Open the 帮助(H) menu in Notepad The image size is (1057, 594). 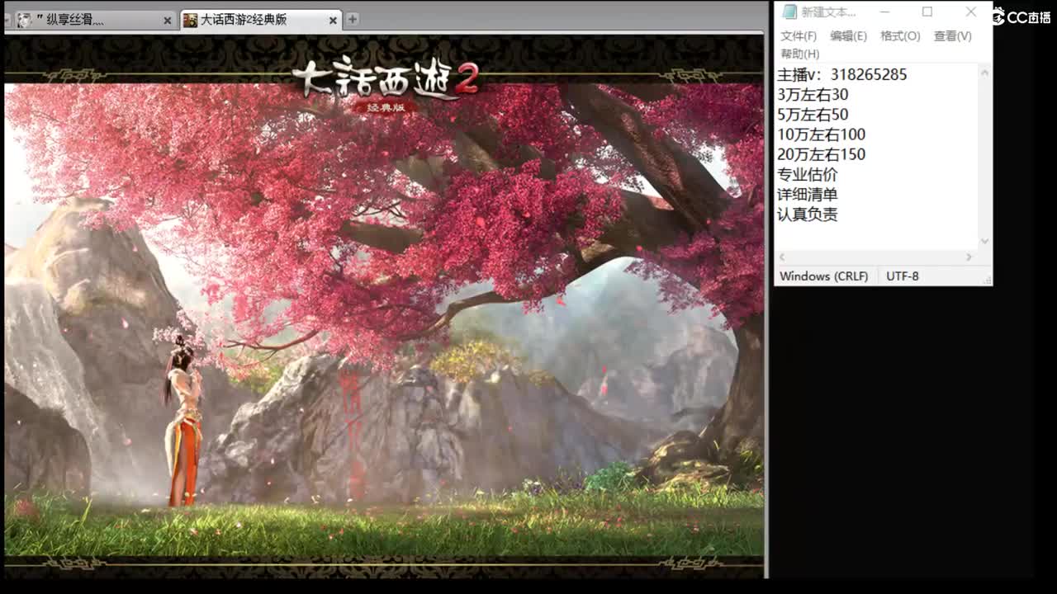pyautogui.click(x=799, y=54)
